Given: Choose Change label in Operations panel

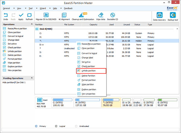Looking at the screenshot, I should [x=11, y=40].
